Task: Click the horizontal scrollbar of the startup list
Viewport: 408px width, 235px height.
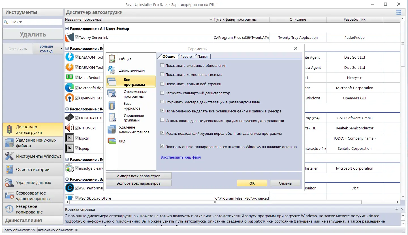Action: 215,202
